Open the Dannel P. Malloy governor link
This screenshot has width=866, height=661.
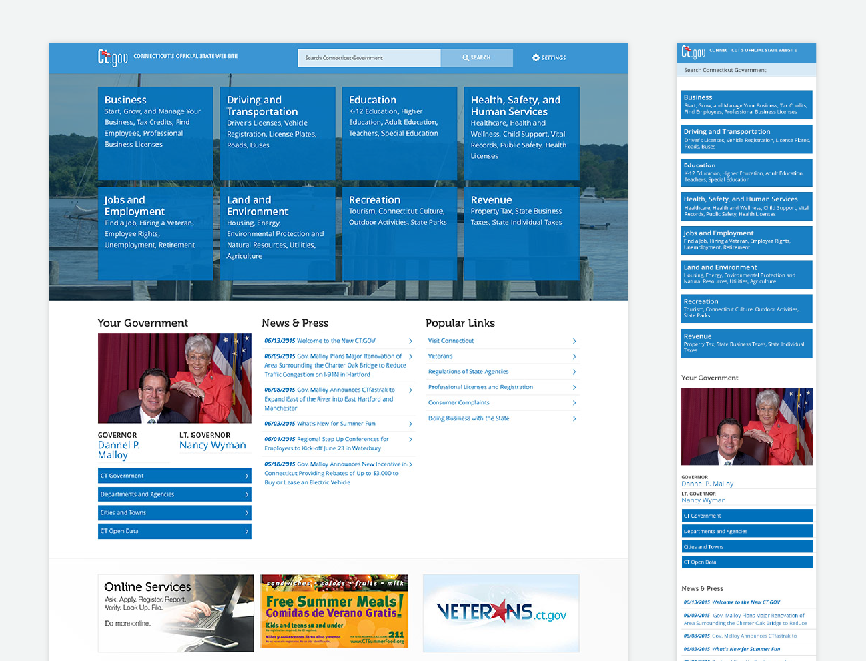pyautogui.click(x=119, y=450)
